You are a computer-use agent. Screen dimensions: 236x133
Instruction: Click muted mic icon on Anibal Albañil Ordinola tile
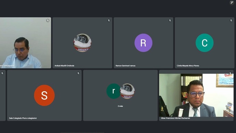109,20
